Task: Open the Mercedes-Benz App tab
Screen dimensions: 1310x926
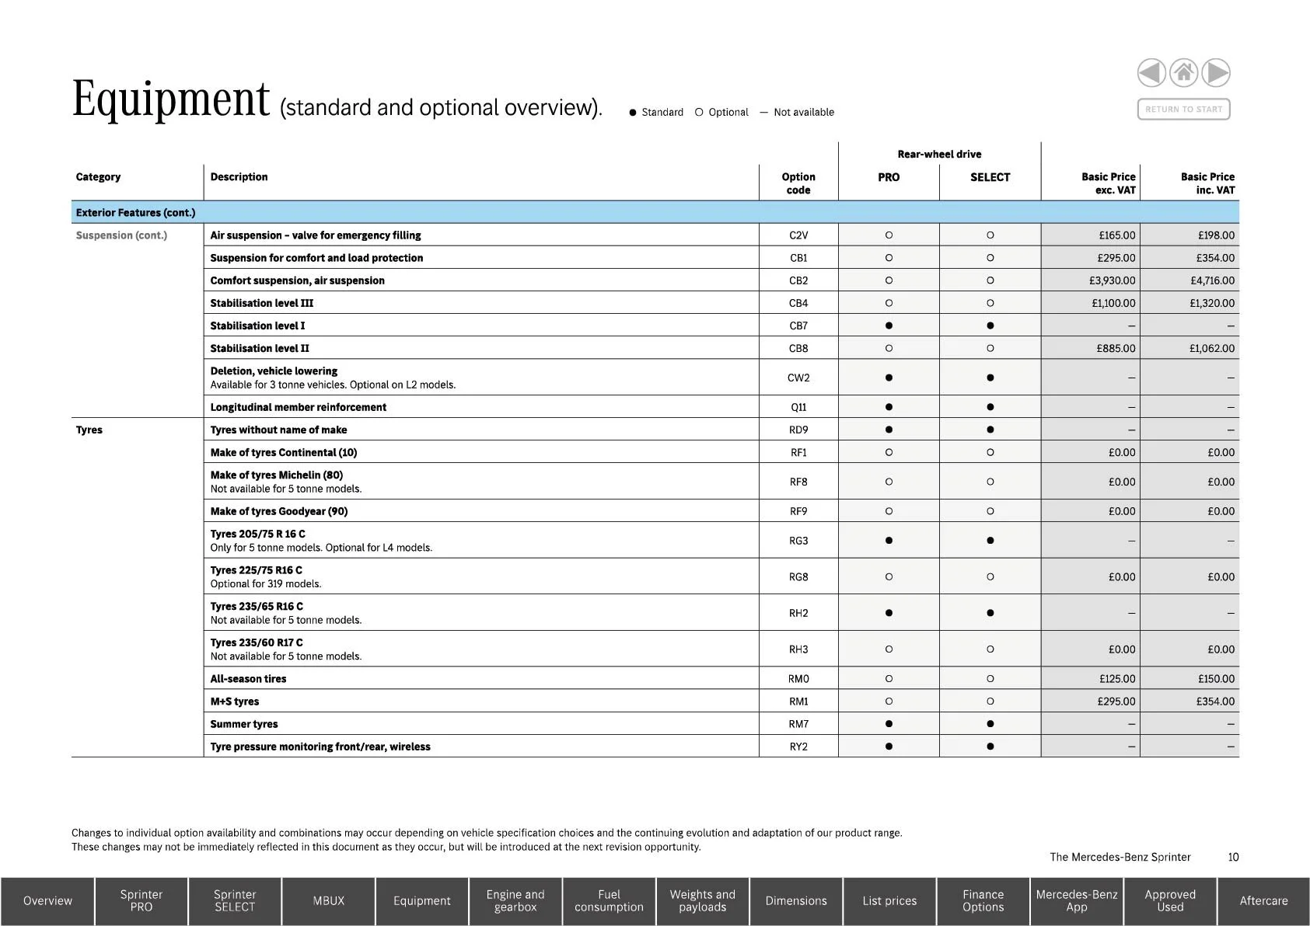Action: (x=1077, y=901)
